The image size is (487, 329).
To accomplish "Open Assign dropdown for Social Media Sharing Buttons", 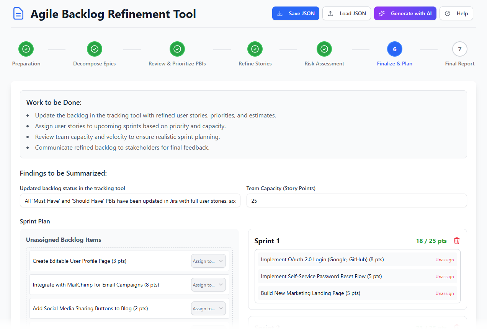I will coord(208,308).
